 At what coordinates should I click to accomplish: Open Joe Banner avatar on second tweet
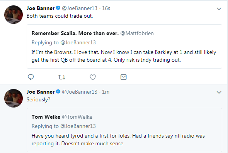point(14,98)
